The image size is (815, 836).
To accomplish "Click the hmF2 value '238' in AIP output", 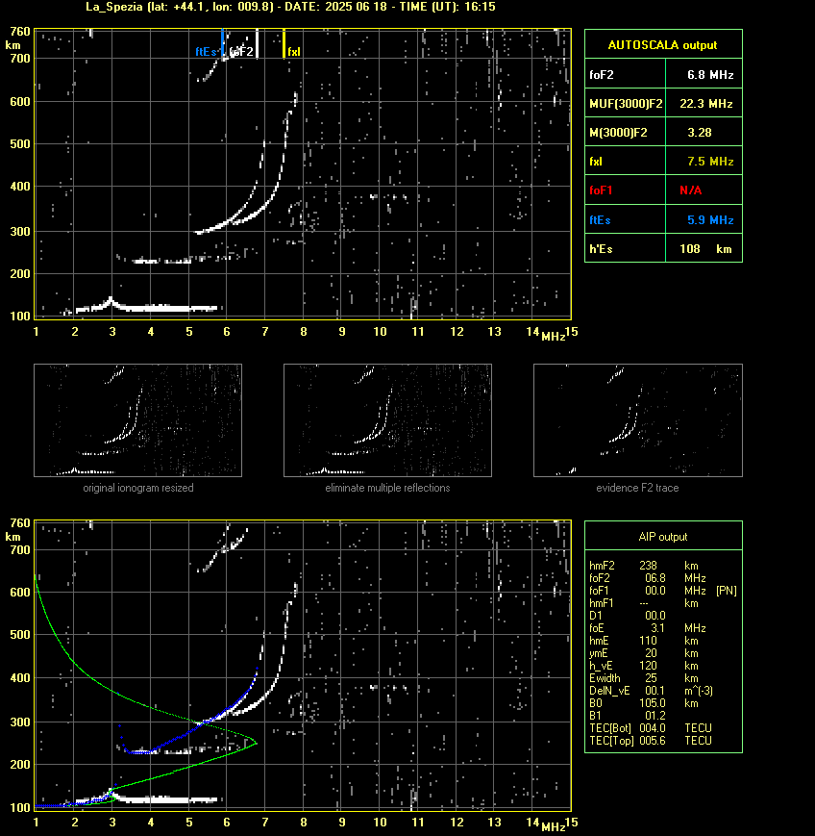I will point(649,566).
